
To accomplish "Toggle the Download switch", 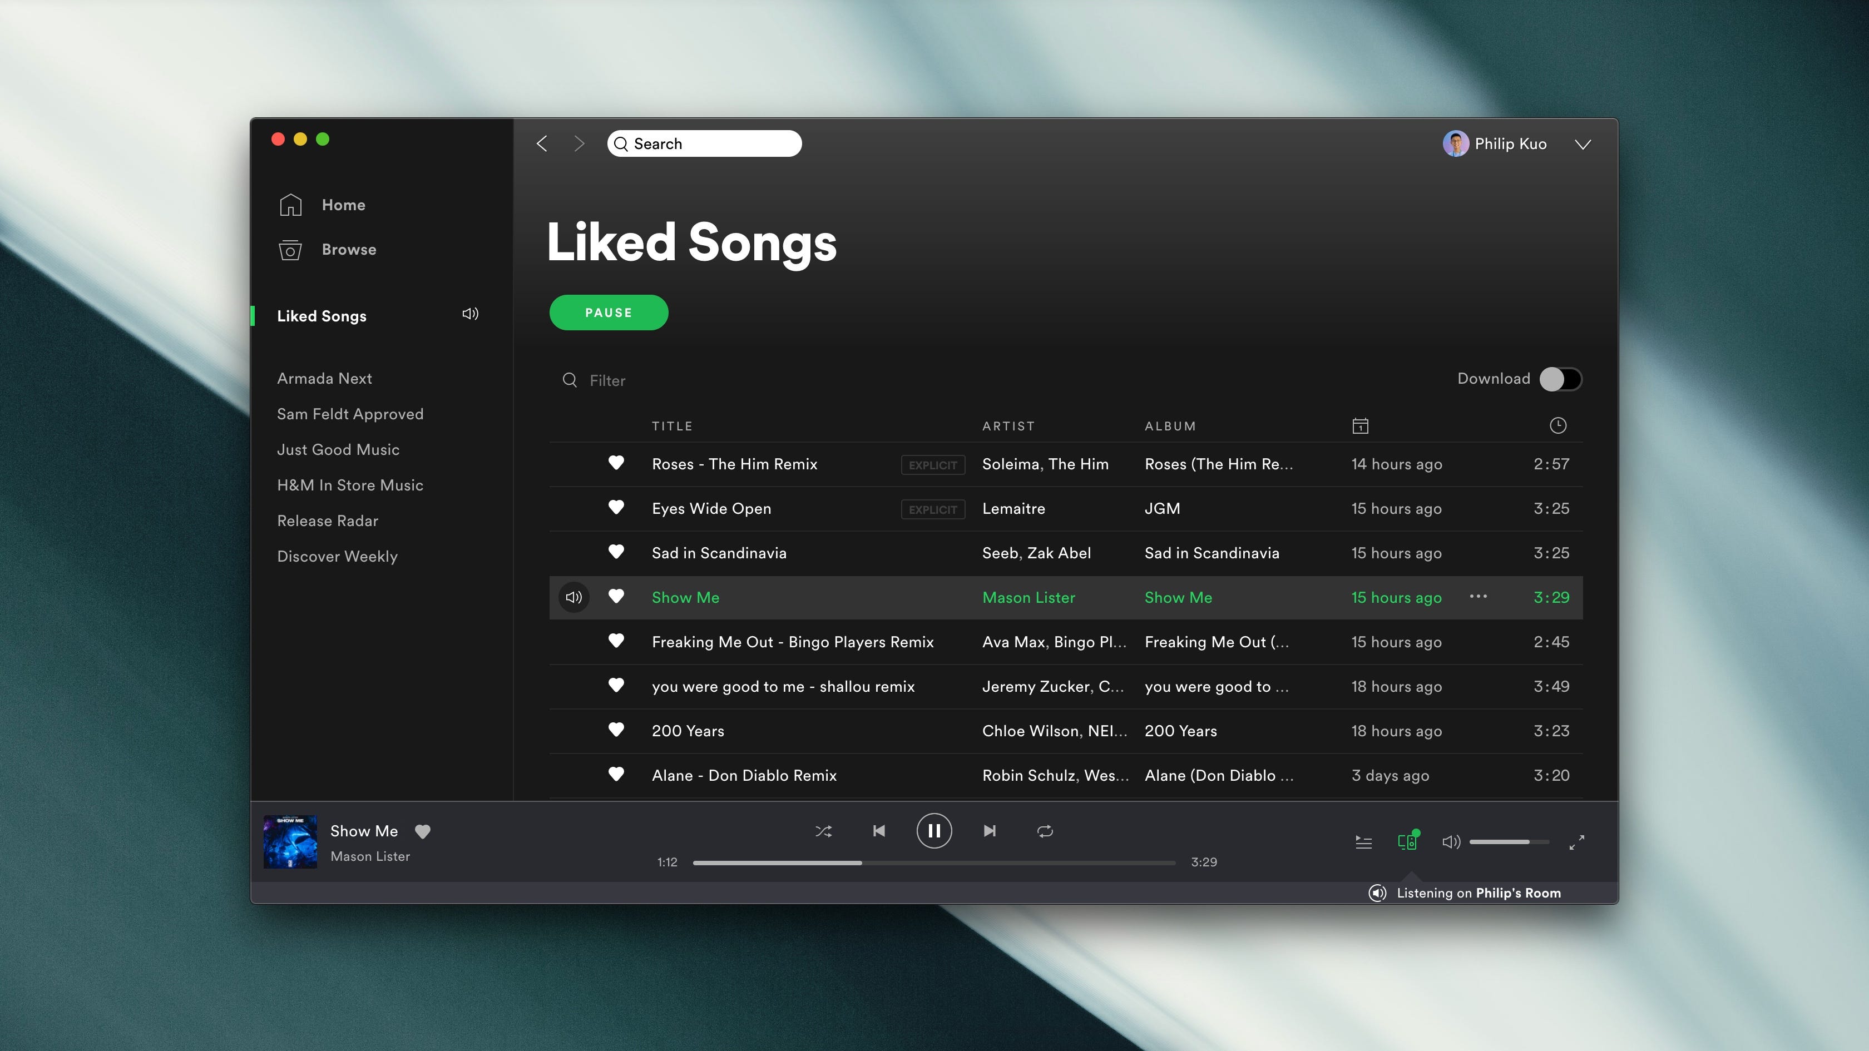I will coord(1560,379).
